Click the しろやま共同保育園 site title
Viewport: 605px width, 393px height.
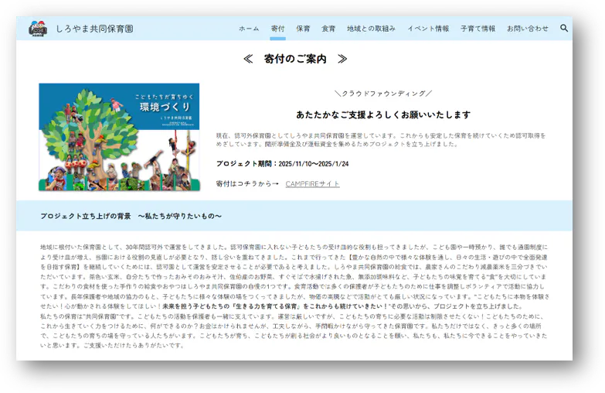click(x=94, y=29)
